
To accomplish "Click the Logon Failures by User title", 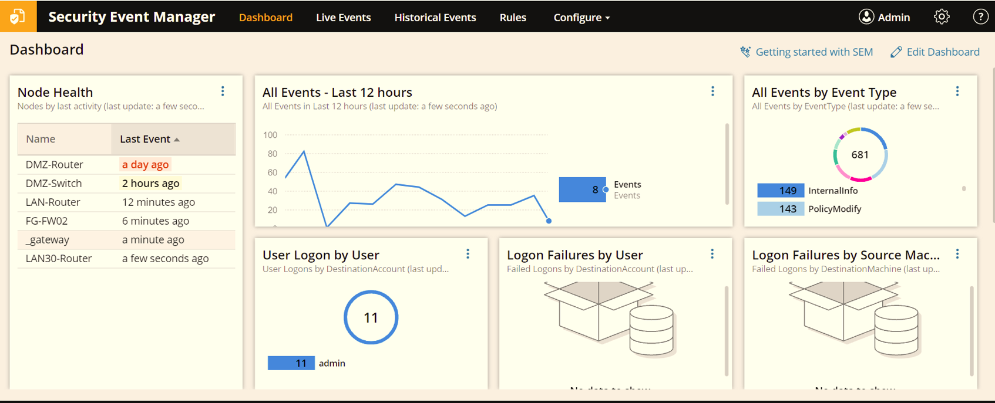I will 575,255.
